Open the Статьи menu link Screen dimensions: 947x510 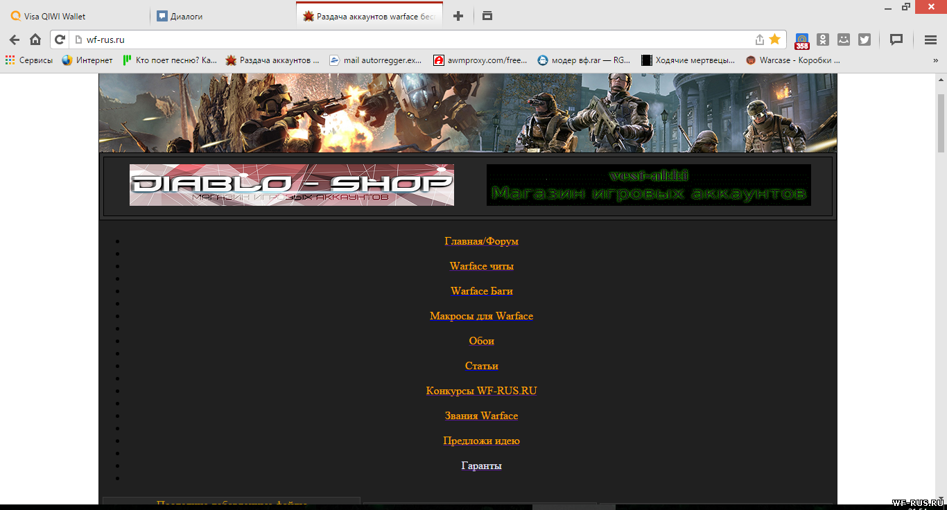(x=481, y=366)
